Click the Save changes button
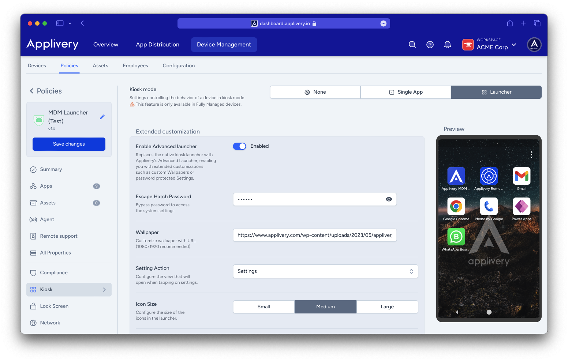 coord(69,144)
